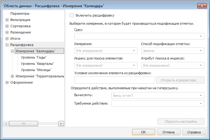Screen dimensions: 210x140
Task: Click the tree panel's horizontal scrollbar thumb
Action: [23, 123]
